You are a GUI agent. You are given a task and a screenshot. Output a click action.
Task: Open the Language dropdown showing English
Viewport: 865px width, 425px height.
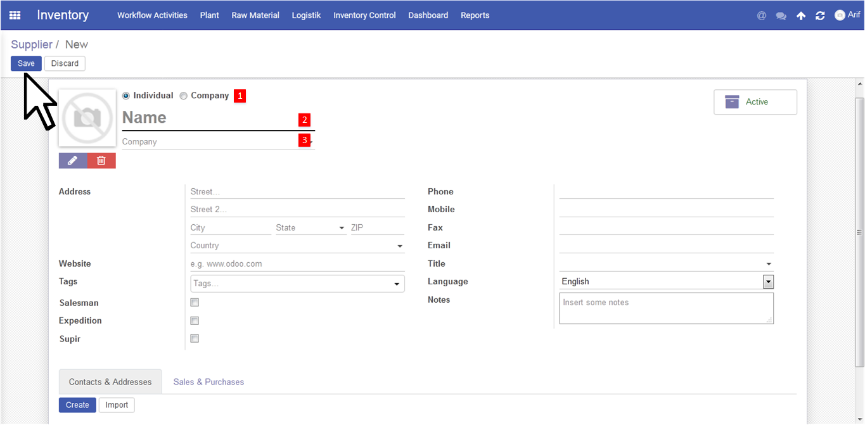tap(768, 282)
